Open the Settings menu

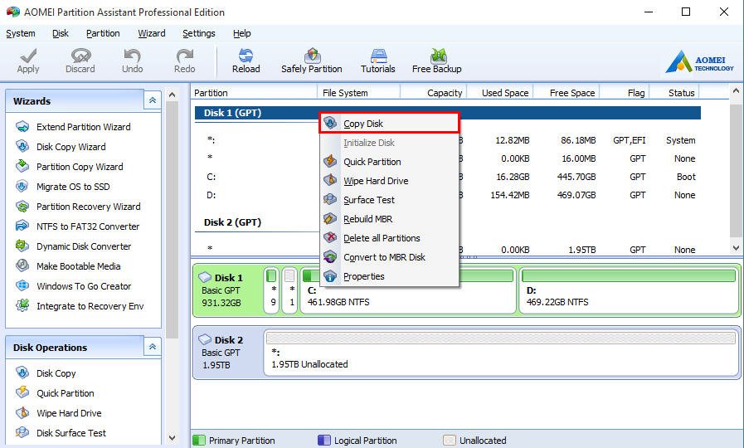[x=199, y=33]
